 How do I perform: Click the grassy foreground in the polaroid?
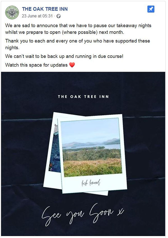(x=92, y=166)
